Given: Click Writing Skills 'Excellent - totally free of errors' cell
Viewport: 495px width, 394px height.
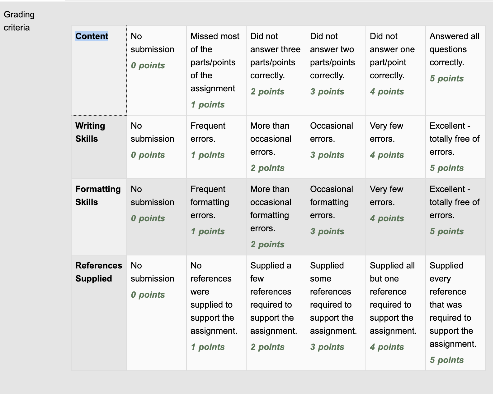Looking at the screenshot, I should coord(455,147).
